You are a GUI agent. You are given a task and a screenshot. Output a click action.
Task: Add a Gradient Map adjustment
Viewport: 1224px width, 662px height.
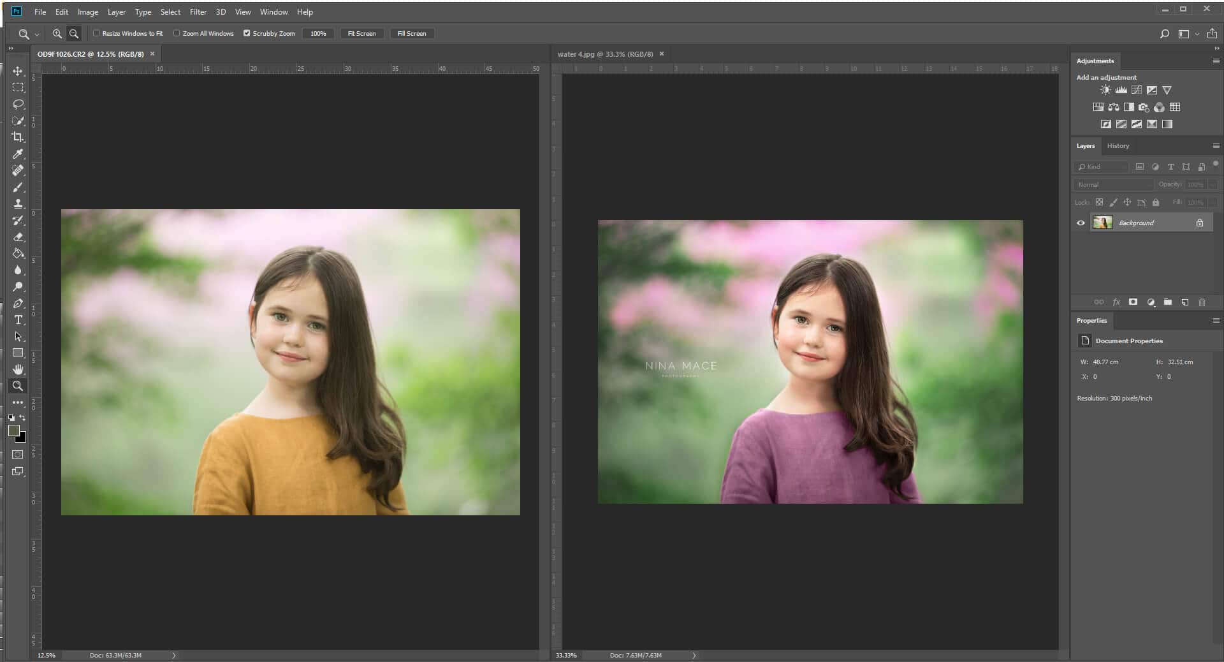[x=1167, y=124]
